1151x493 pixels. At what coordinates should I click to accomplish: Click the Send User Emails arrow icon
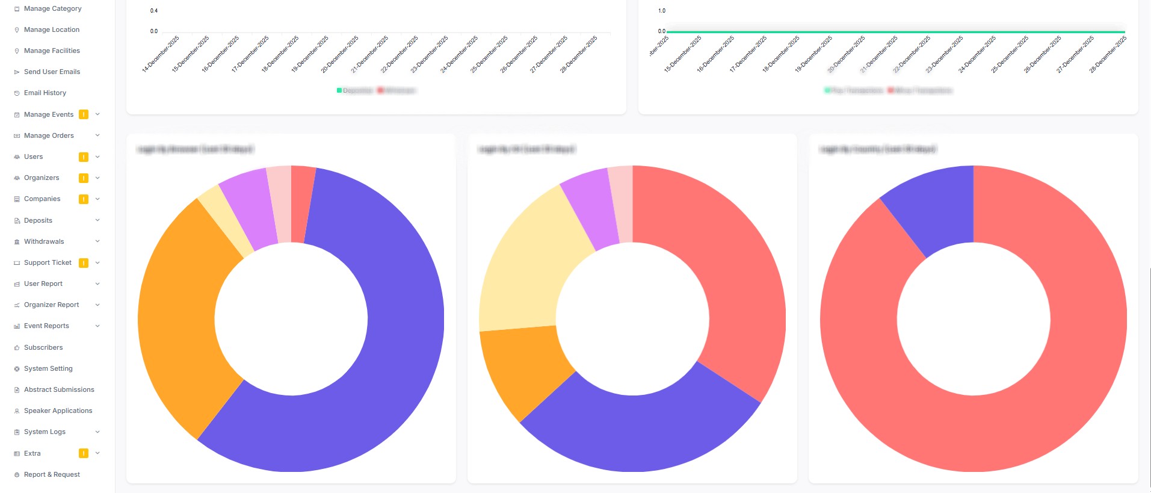click(17, 72)
